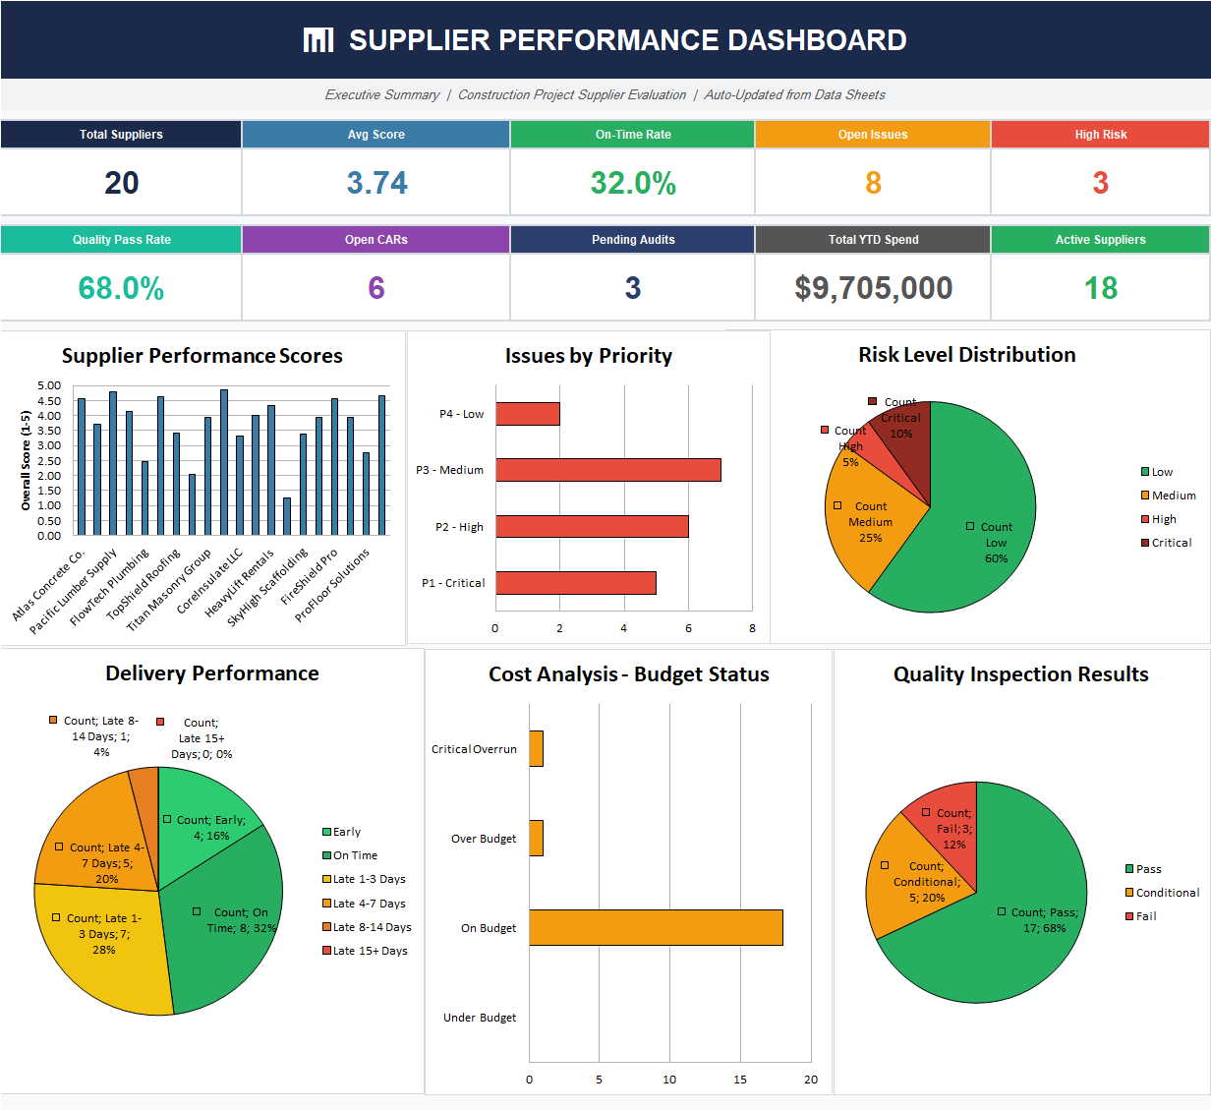Click the P2 - High bar

coord(592,526)
